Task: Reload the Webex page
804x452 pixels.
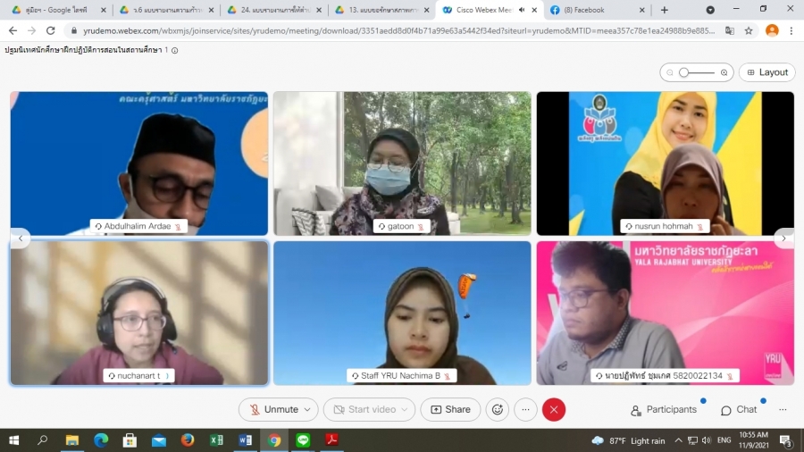Action: (x=51, y=29)
